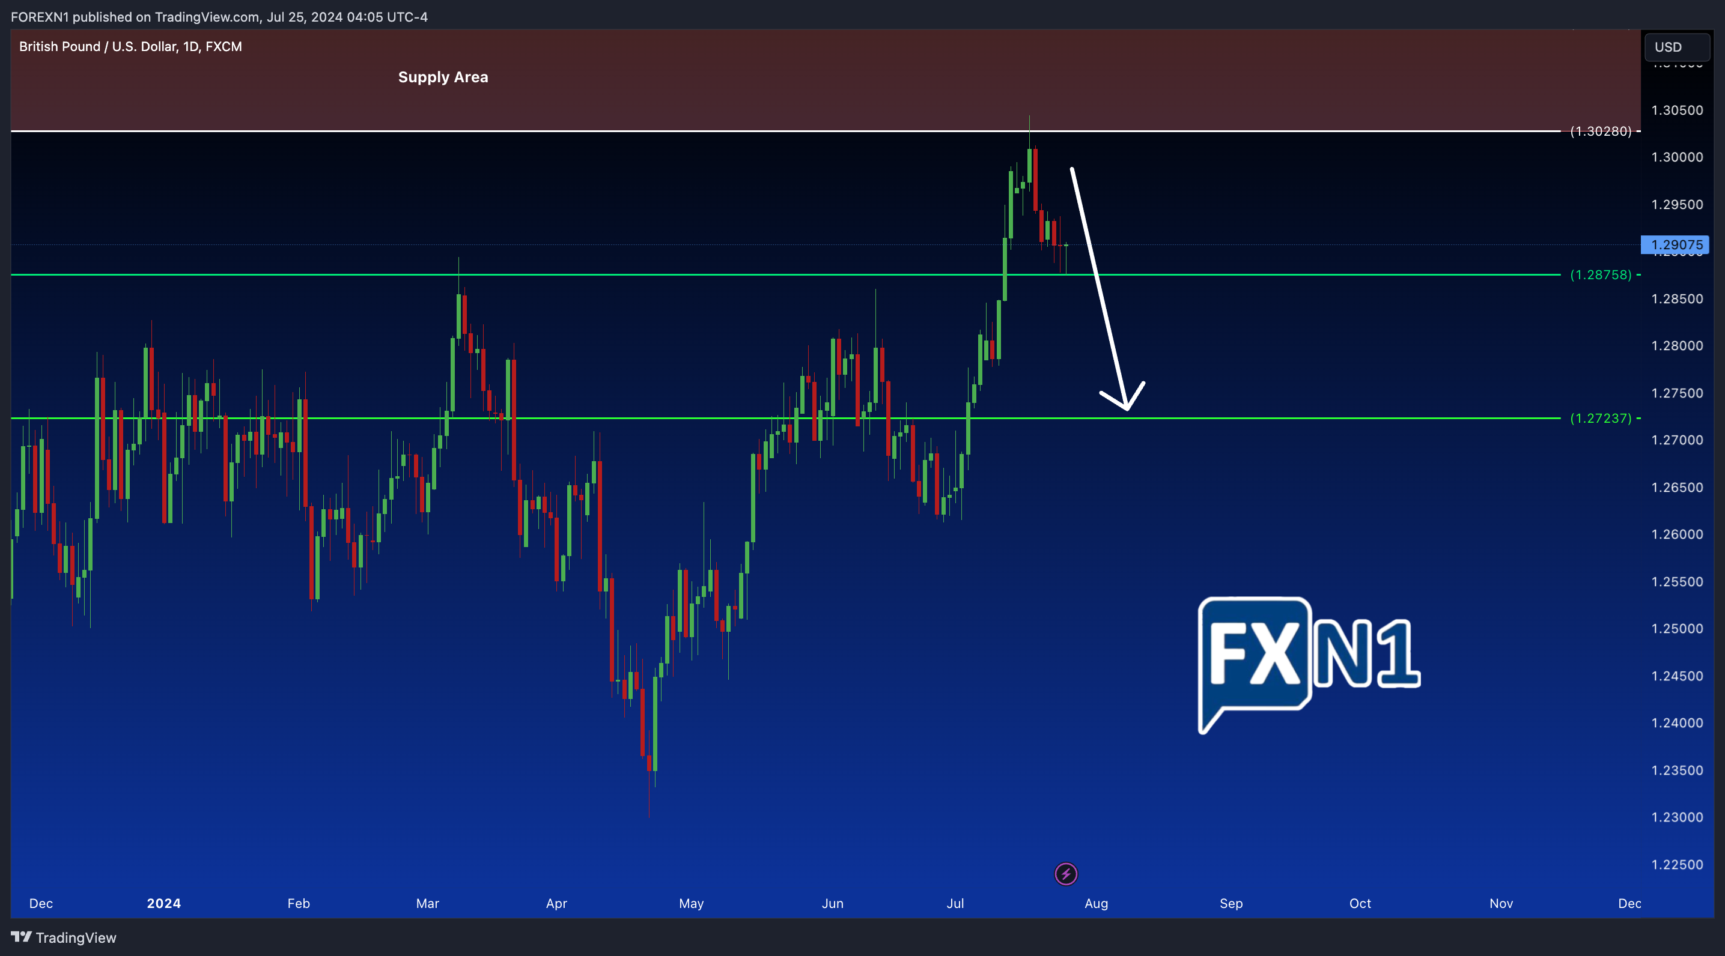Click the Sep label on time axis
Image resolution: width=1725 pixels, height=956 pixels.
1231,903
